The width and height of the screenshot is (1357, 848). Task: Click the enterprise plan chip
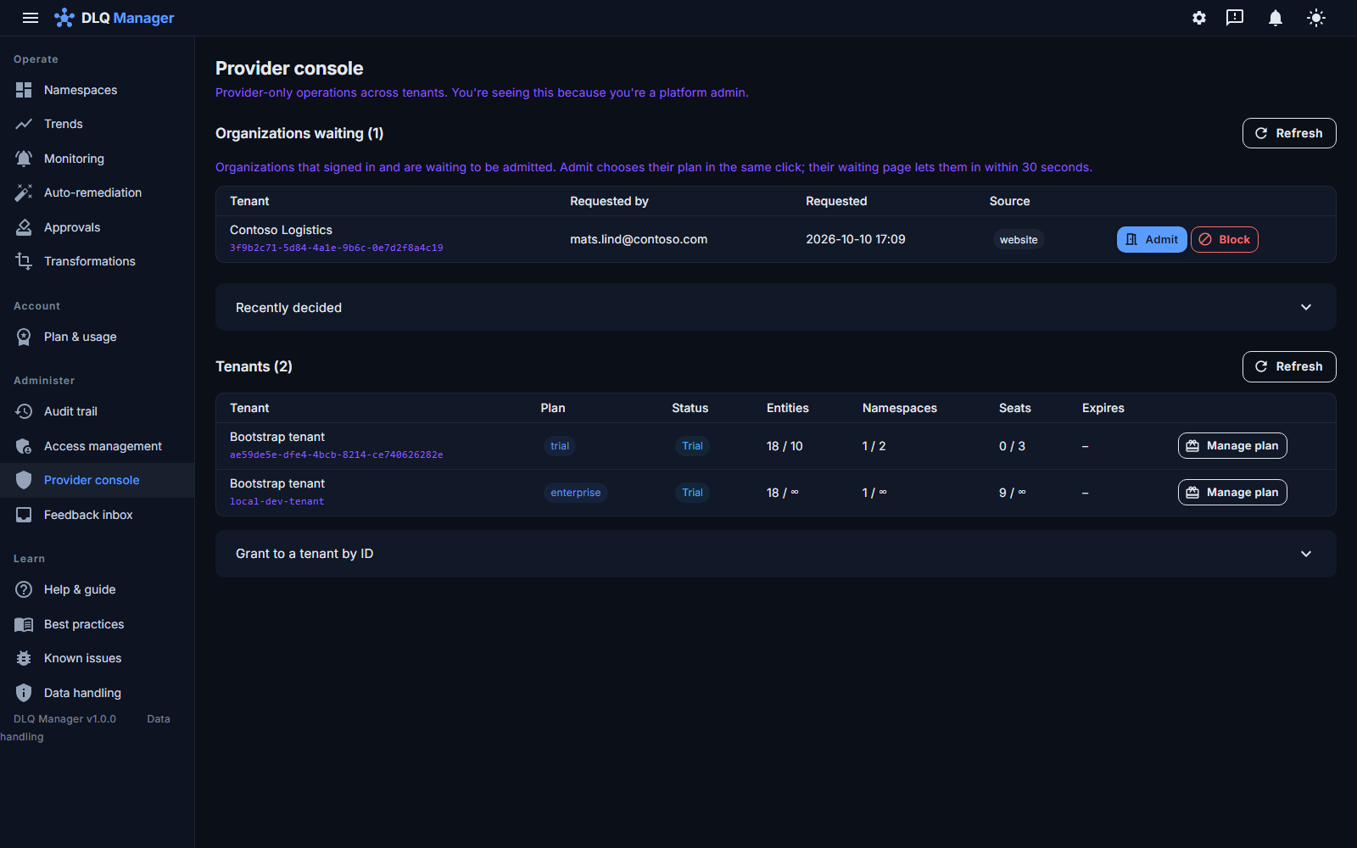point(576,493)
